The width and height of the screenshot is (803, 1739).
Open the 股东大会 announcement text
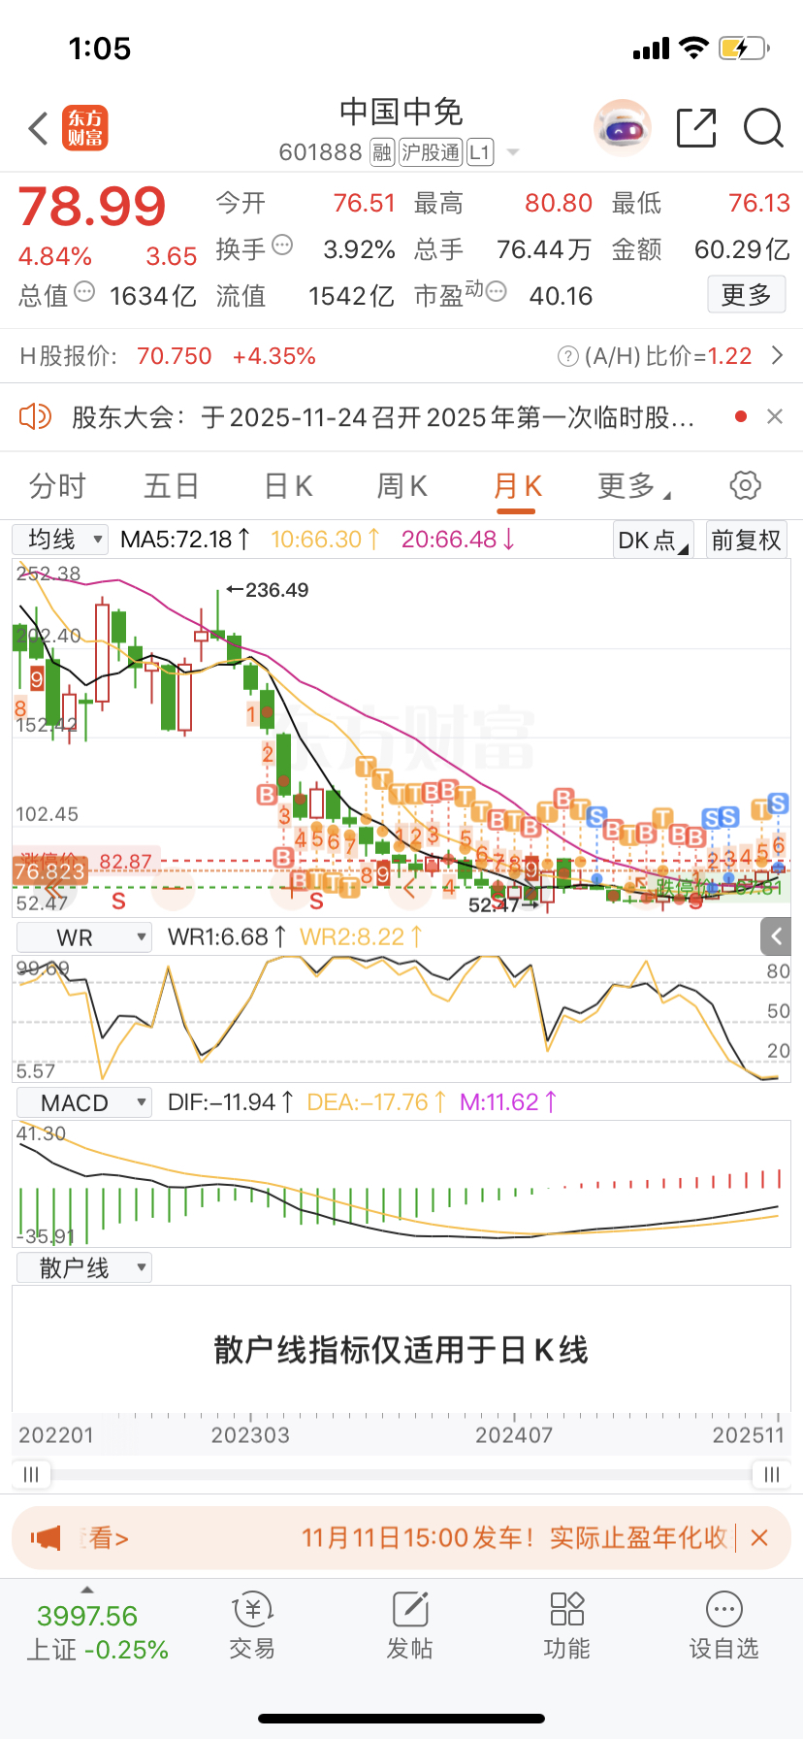click(382, 417)
